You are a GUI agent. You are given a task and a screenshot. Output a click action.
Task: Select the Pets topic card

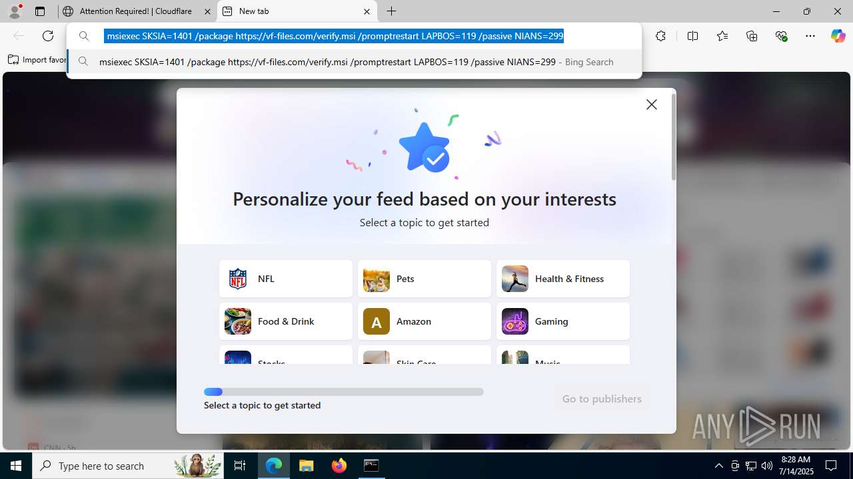click(x=425, y=279)
